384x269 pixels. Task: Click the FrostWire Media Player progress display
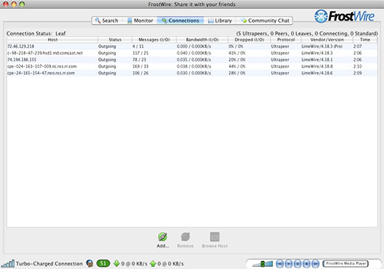(x=346, y=264)
